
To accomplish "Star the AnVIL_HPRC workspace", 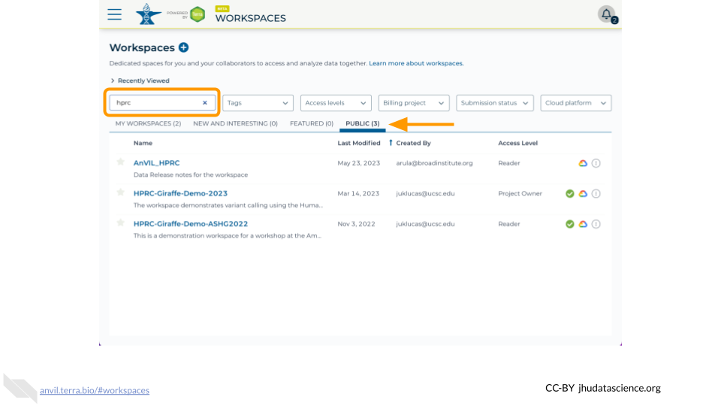I will 120,162.
